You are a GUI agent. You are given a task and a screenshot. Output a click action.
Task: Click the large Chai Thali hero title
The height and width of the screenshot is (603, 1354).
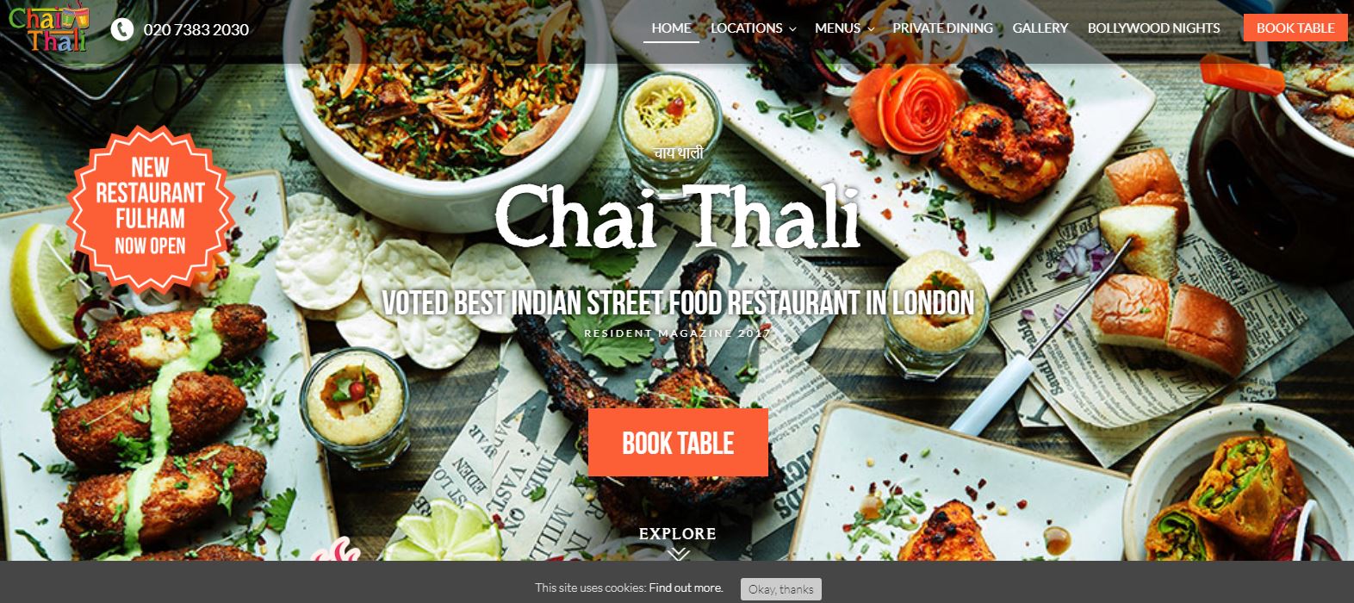coord(678,215)
